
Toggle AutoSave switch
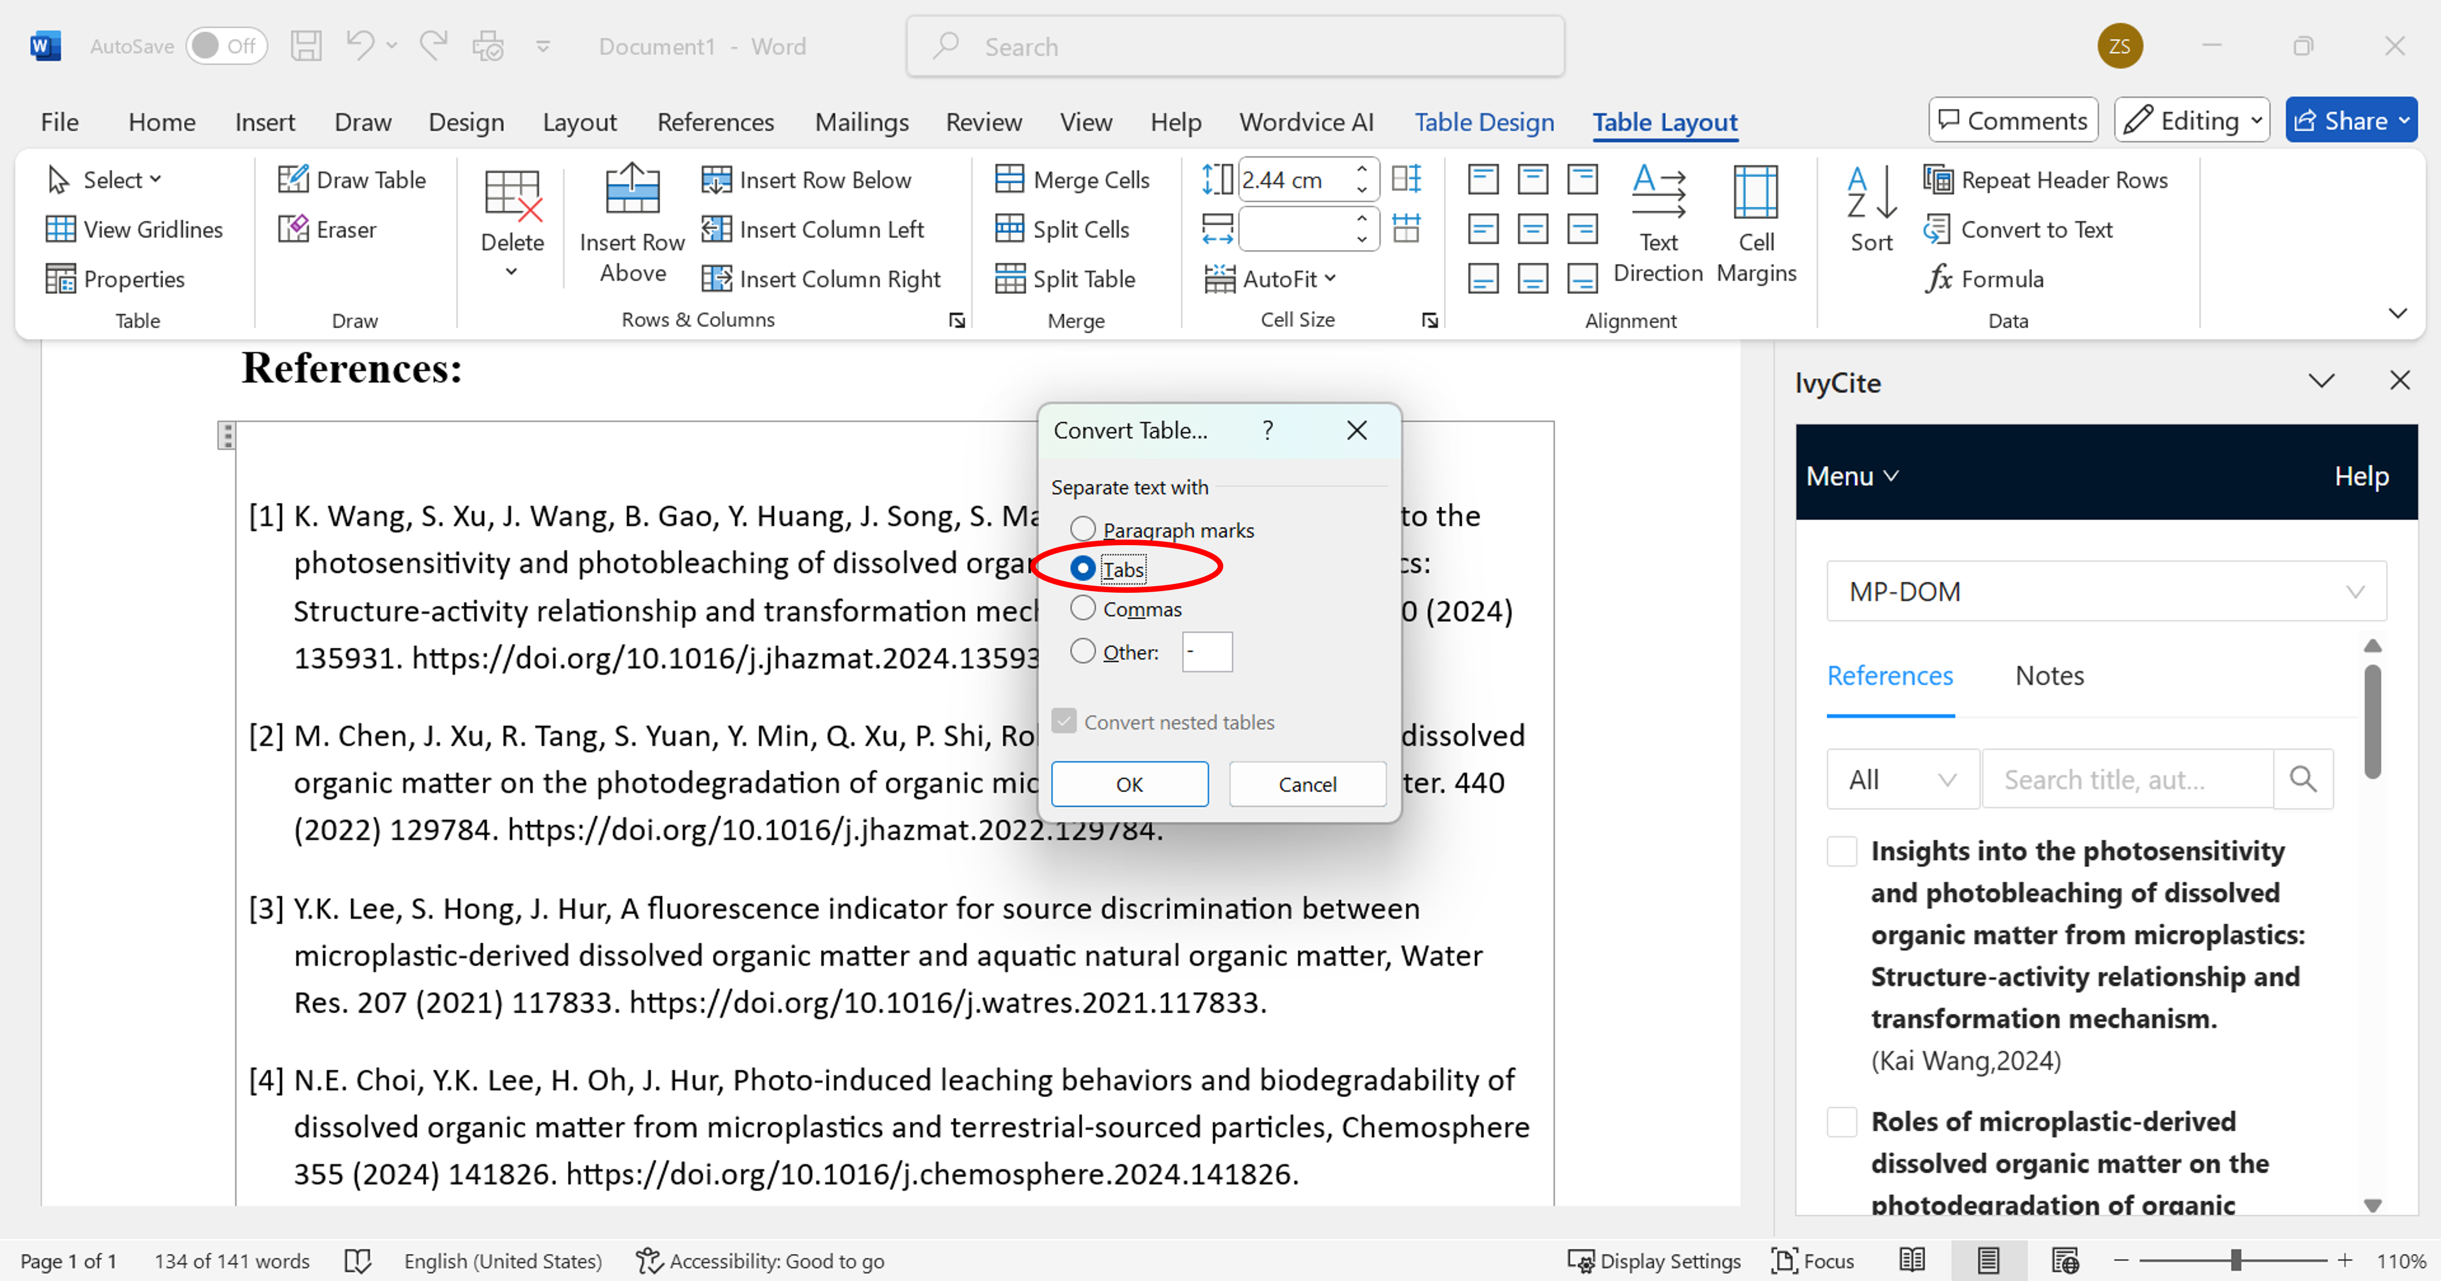[226, 45]
